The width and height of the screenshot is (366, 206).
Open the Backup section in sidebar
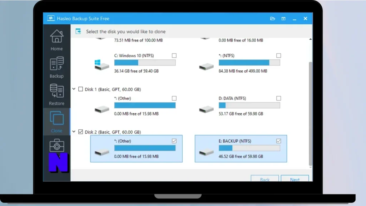tap(57, 67)
